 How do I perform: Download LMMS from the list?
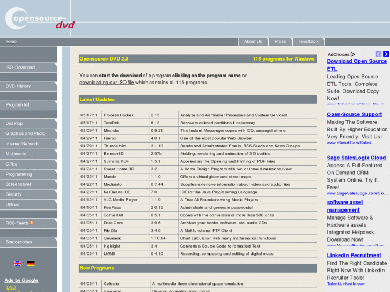(x=109, y=254)
